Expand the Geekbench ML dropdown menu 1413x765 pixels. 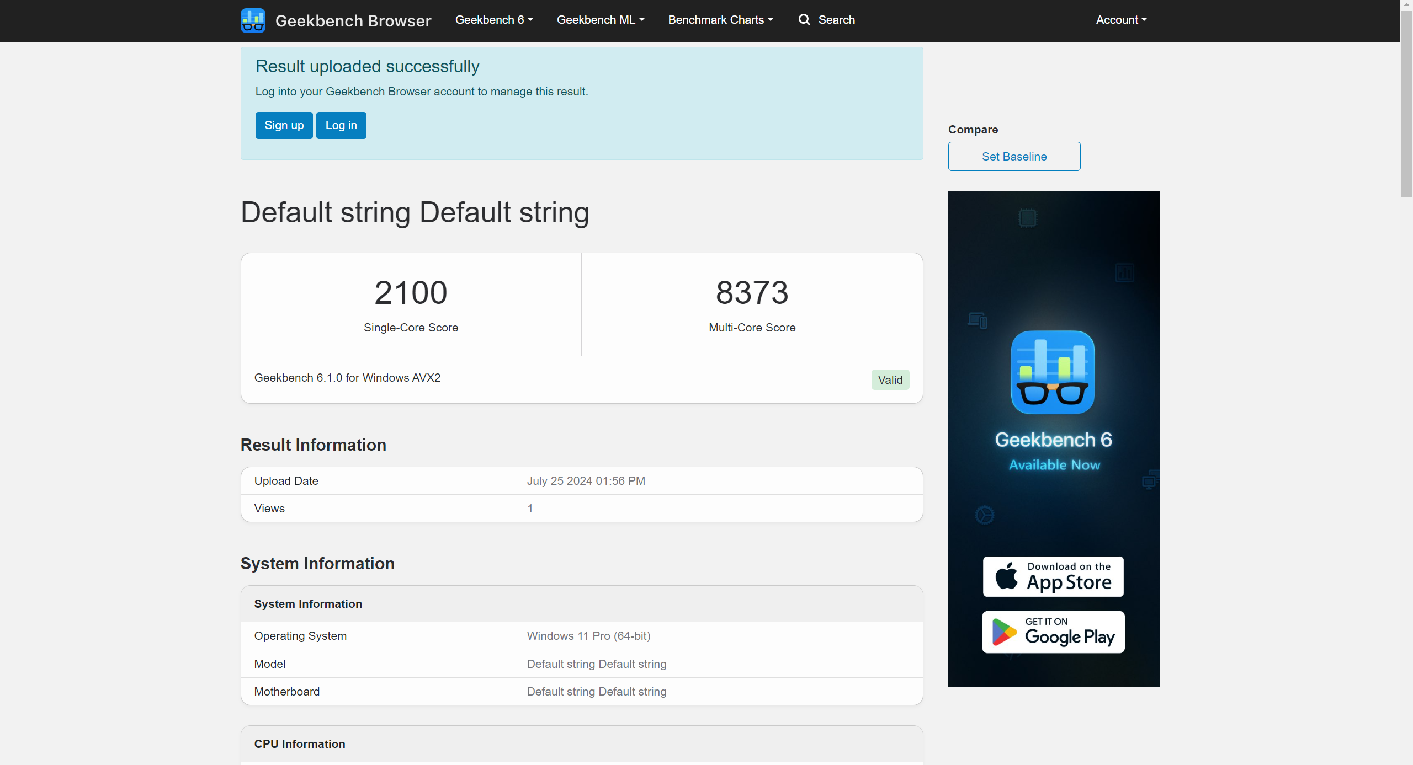(601, 20)
